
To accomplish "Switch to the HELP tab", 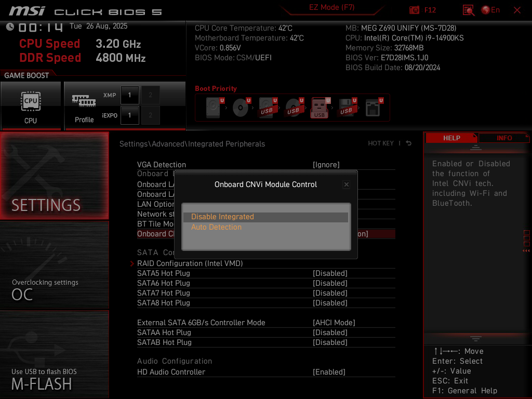I will pos(451,138).
